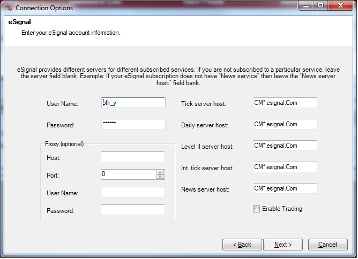Click the Next button
The width and height of the screenshot is (358, 259).
284,245
